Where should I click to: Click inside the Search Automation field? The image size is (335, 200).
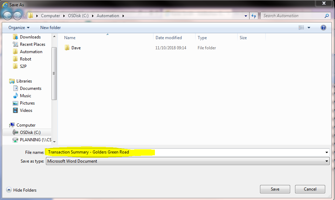coord(292,16)
